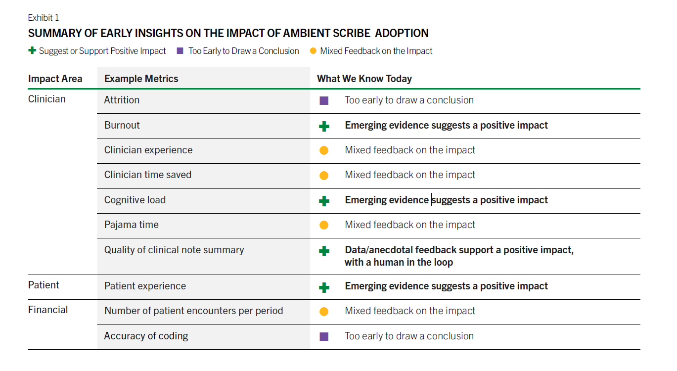Click the yellow circle legend marker
This screenshot has width=677, height=371.
tap(313, 50)
